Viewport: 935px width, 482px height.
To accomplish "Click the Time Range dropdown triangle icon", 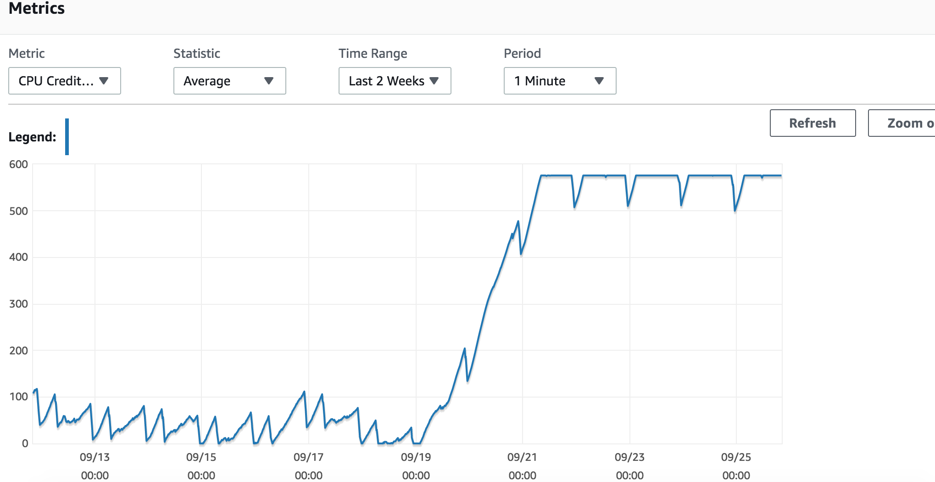I will point(435,81).
